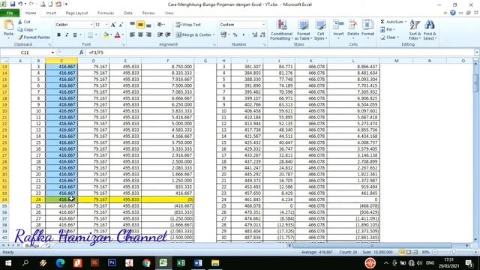The image size is (480, 270).
Task: Apply Bold formatting with the B icon
Action: 58,35
